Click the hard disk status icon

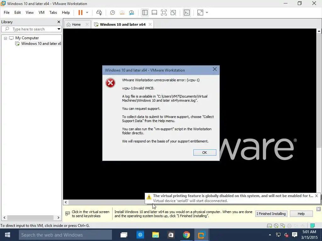pos(269,226)
